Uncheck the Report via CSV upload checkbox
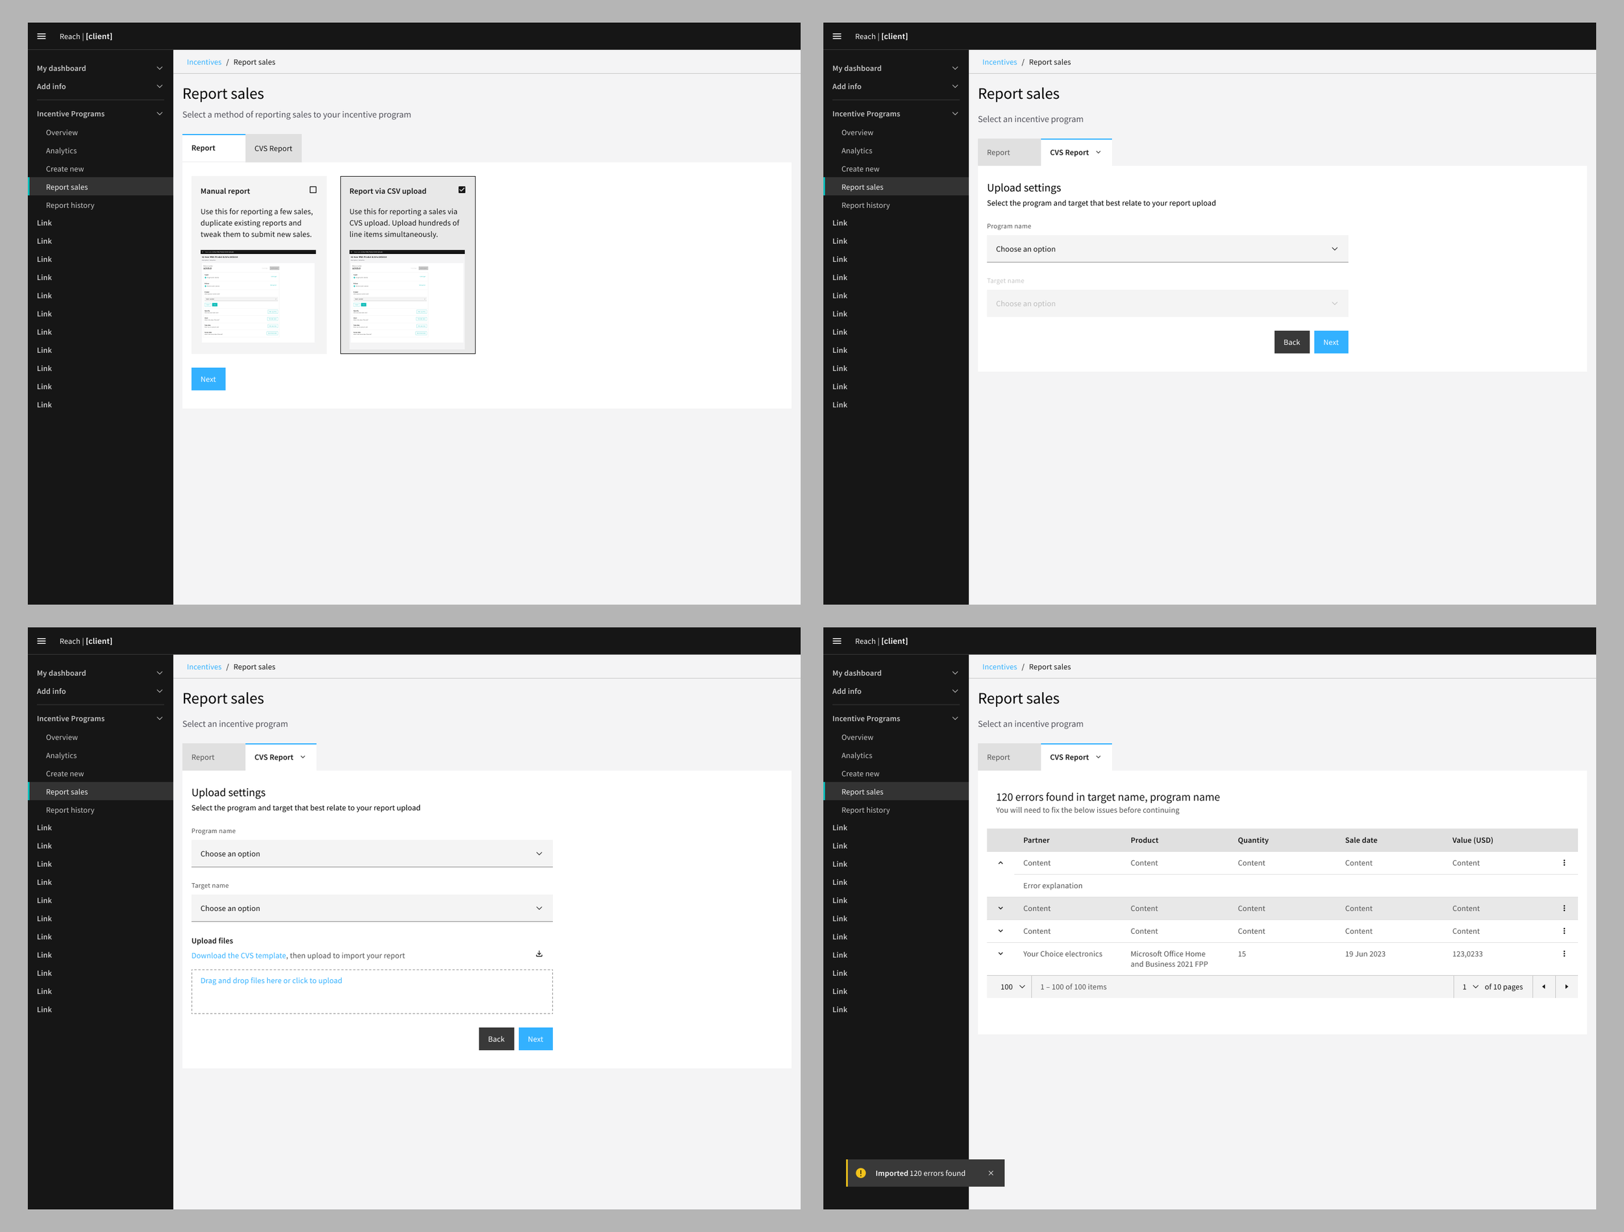The image size is (1624, 1232). (x=462, y=190)
